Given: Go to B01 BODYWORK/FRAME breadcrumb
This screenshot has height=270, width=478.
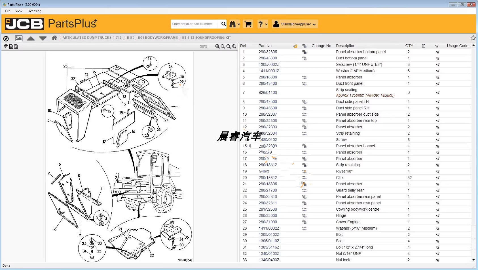Looking at the screenshot, I should (158, 38).
